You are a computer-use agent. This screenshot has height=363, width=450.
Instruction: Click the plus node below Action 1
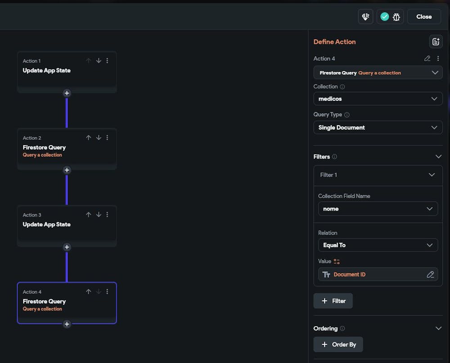pyautogui.click(x=67, y=93)
